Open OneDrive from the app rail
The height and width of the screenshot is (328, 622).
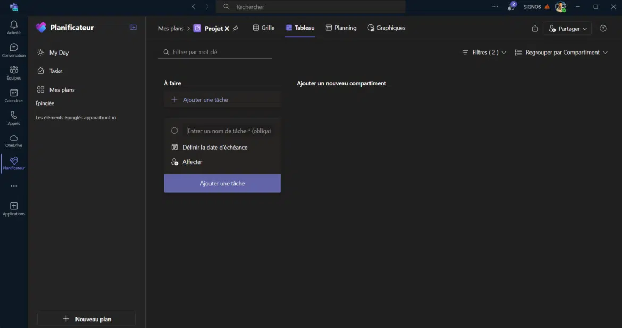point(14,141)
